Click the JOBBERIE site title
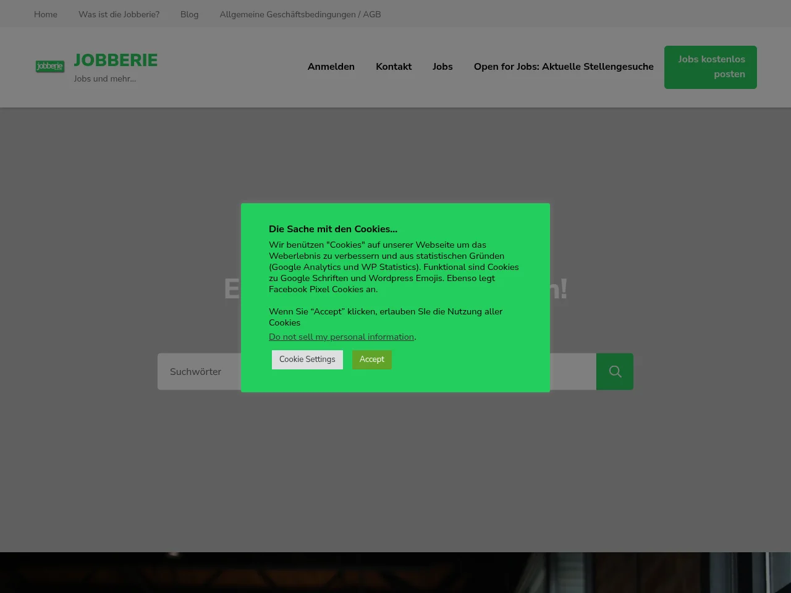Screen dimensions: 791x593 point(116,60)
